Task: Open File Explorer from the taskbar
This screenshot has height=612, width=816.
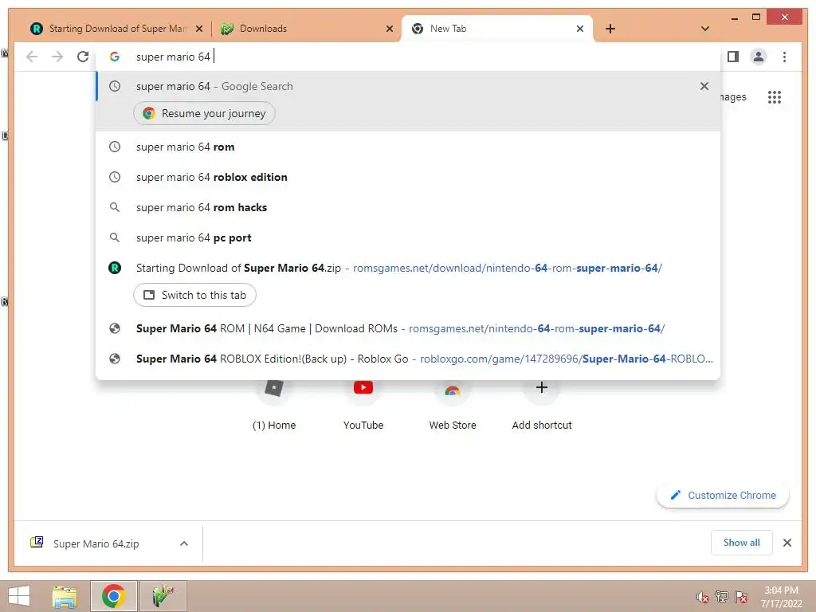Action: click(x=65, y=596)
